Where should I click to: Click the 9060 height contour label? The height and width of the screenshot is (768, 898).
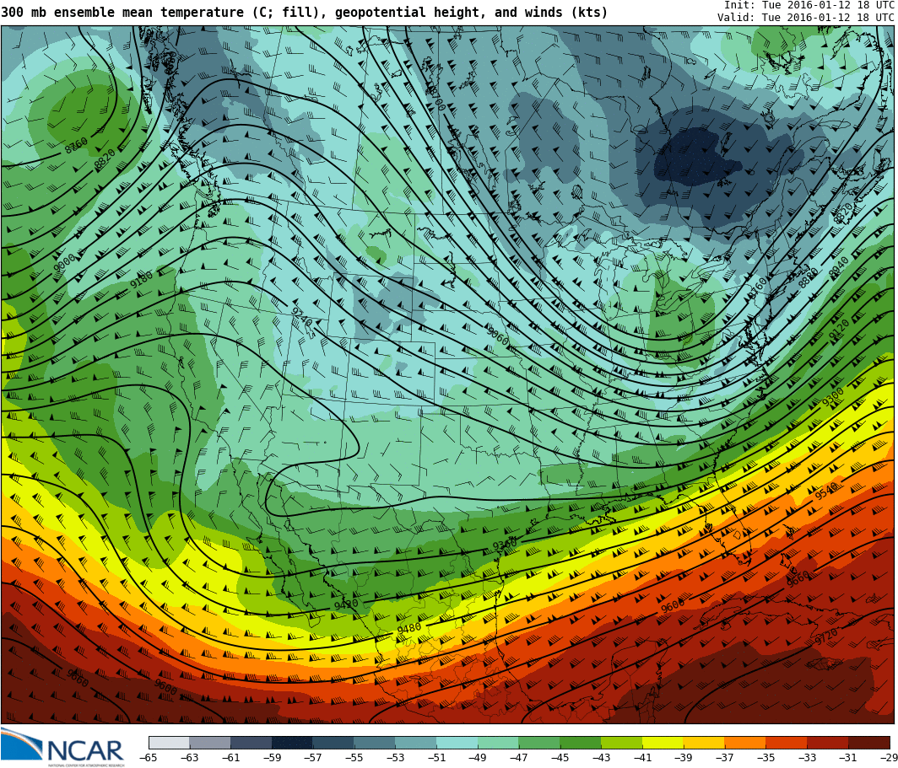(x=498, y=336)
